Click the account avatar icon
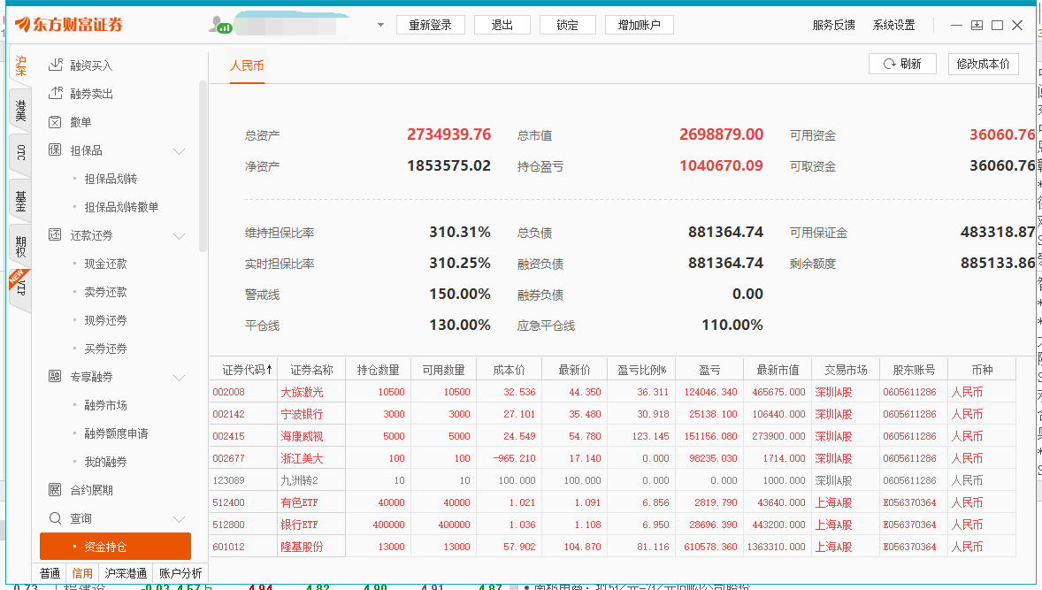 [x=220, y=25]
